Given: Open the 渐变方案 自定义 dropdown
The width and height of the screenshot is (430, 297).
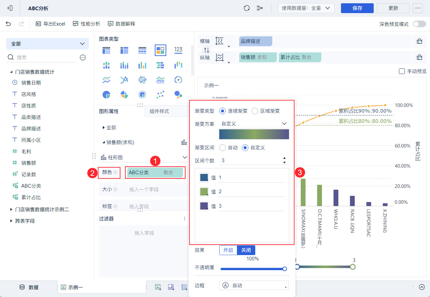Looking at the screenshot, I should [254, 124].
